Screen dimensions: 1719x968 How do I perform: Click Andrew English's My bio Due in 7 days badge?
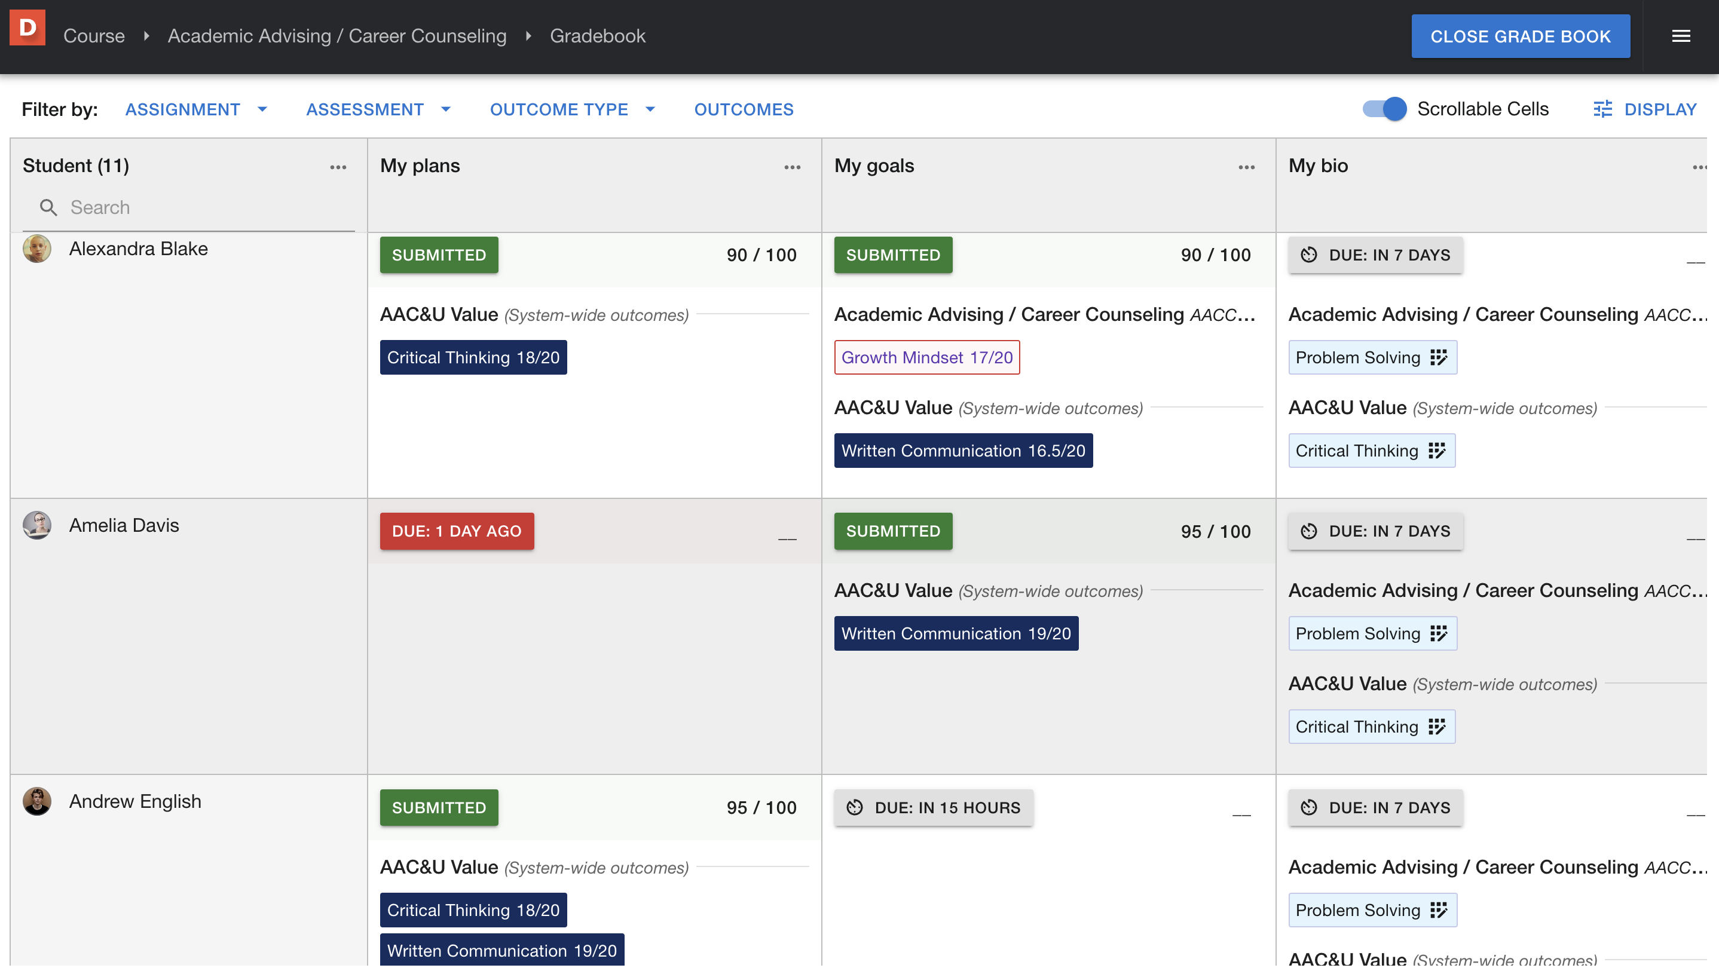point(1375,807)
